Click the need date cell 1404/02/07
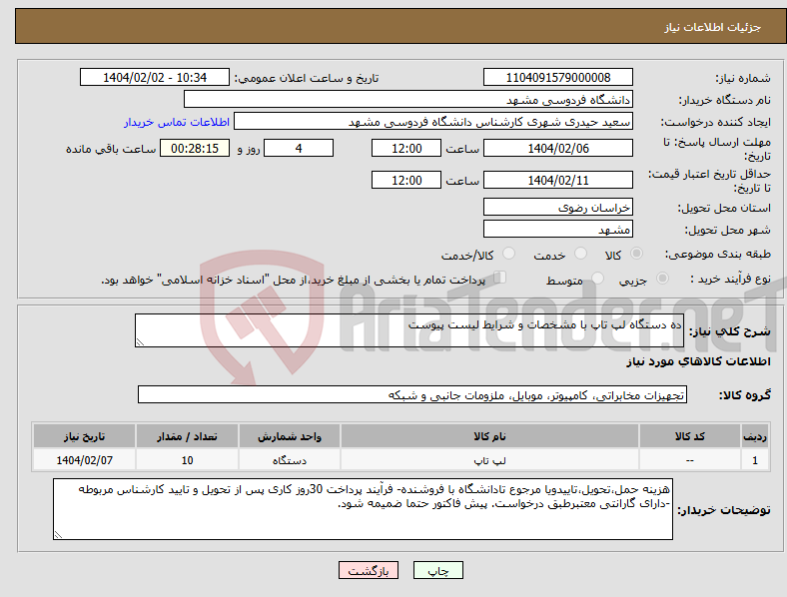 [x=84, y=460]
